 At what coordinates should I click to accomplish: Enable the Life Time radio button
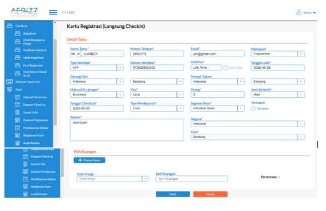click(x=225, y=68)
